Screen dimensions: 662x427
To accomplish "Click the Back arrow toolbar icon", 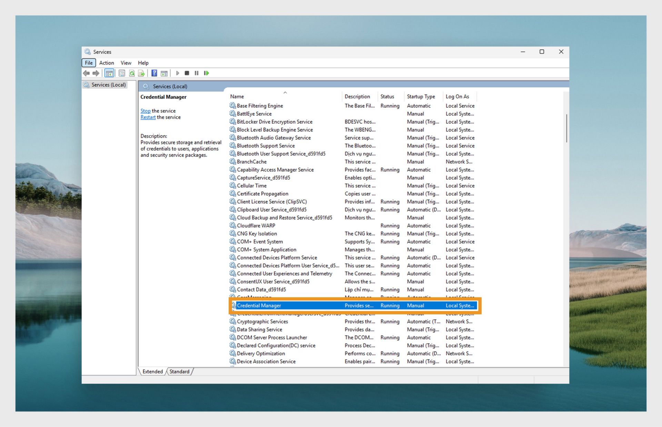I will (x=86, y=73).
